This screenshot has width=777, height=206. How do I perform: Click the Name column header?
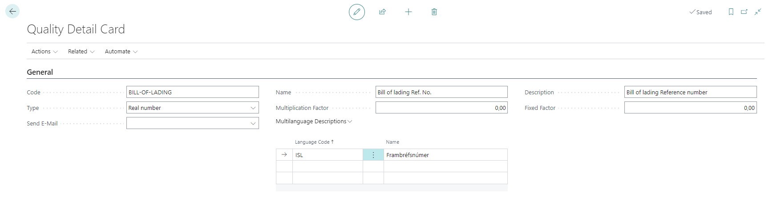coord(393,142)
